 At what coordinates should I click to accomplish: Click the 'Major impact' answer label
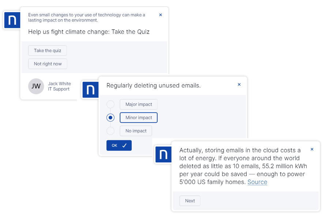tap(139, 105)
